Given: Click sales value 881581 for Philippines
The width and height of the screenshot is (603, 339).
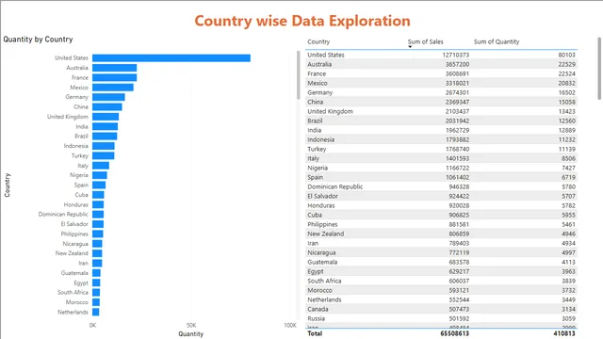Looking at the screenshot, I should [x=459, y=224].
